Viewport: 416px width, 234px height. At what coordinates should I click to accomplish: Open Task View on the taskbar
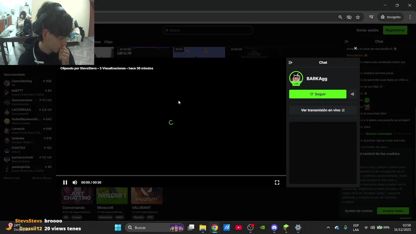[191, 227]
